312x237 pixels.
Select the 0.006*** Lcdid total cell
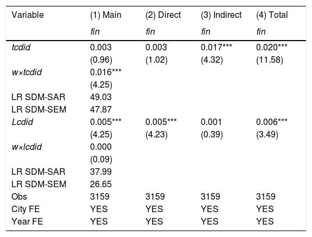(x=272, y=122)
